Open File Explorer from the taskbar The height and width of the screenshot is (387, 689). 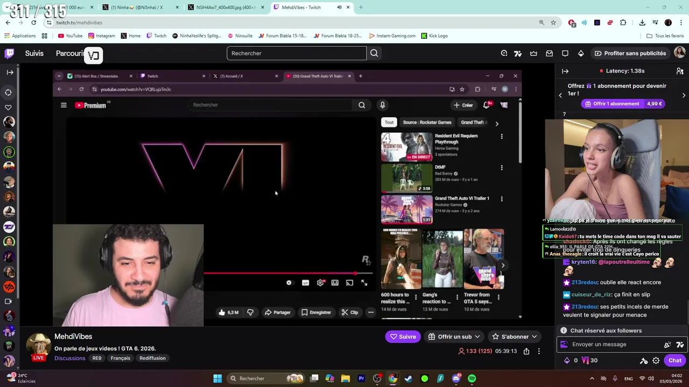click(346, 378)
